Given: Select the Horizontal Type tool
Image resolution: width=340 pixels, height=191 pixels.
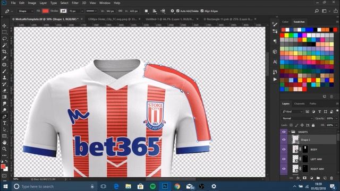Looking at the screenshot, I should coord(4,123).
